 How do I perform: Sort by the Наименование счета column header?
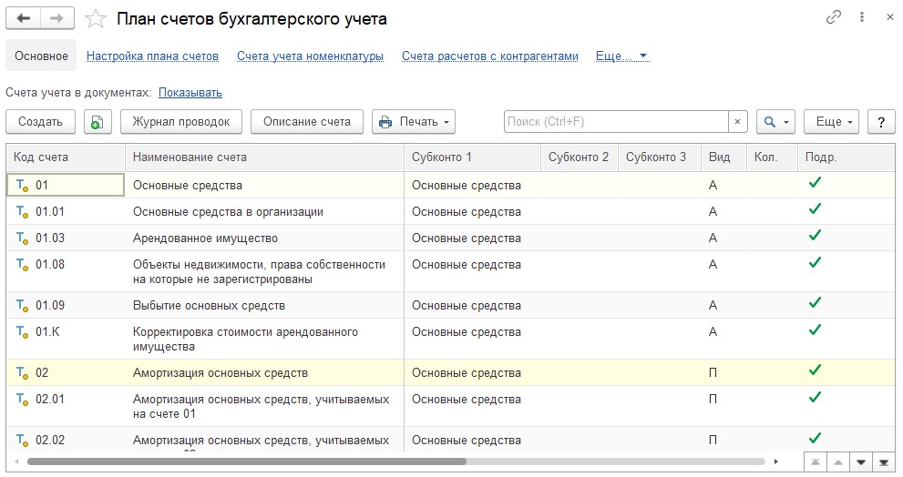(x=264, y=157)
